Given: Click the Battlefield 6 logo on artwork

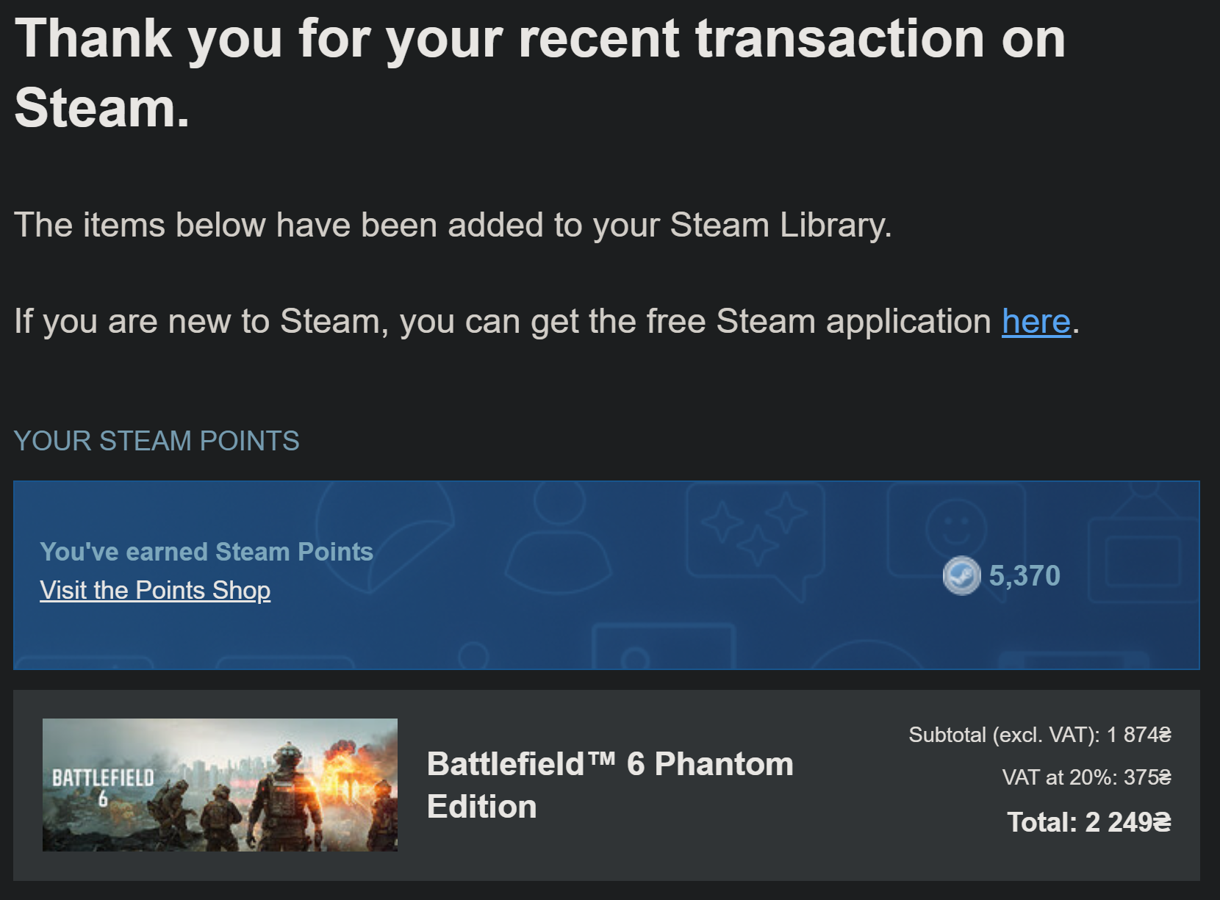Looking at the screenshot, I should tap(103, 785).
